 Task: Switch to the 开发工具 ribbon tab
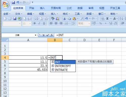(x=115, y=8)
